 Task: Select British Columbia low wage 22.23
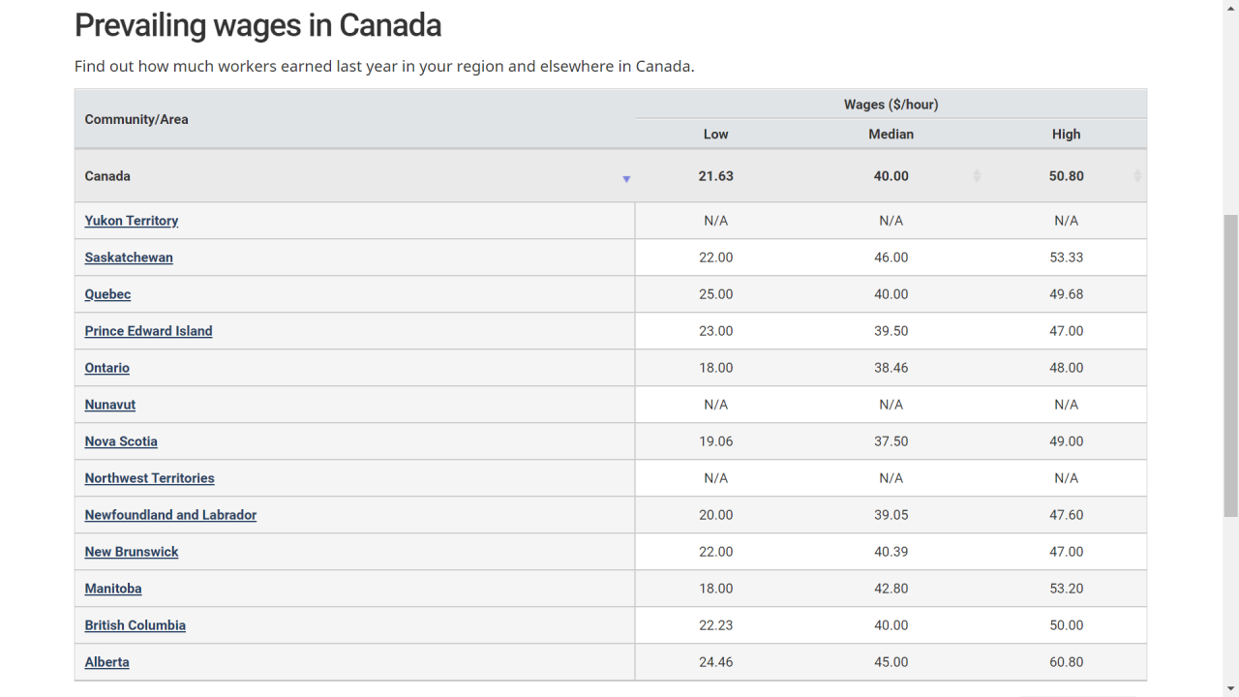pyautogui.click(x=715, y=625)
